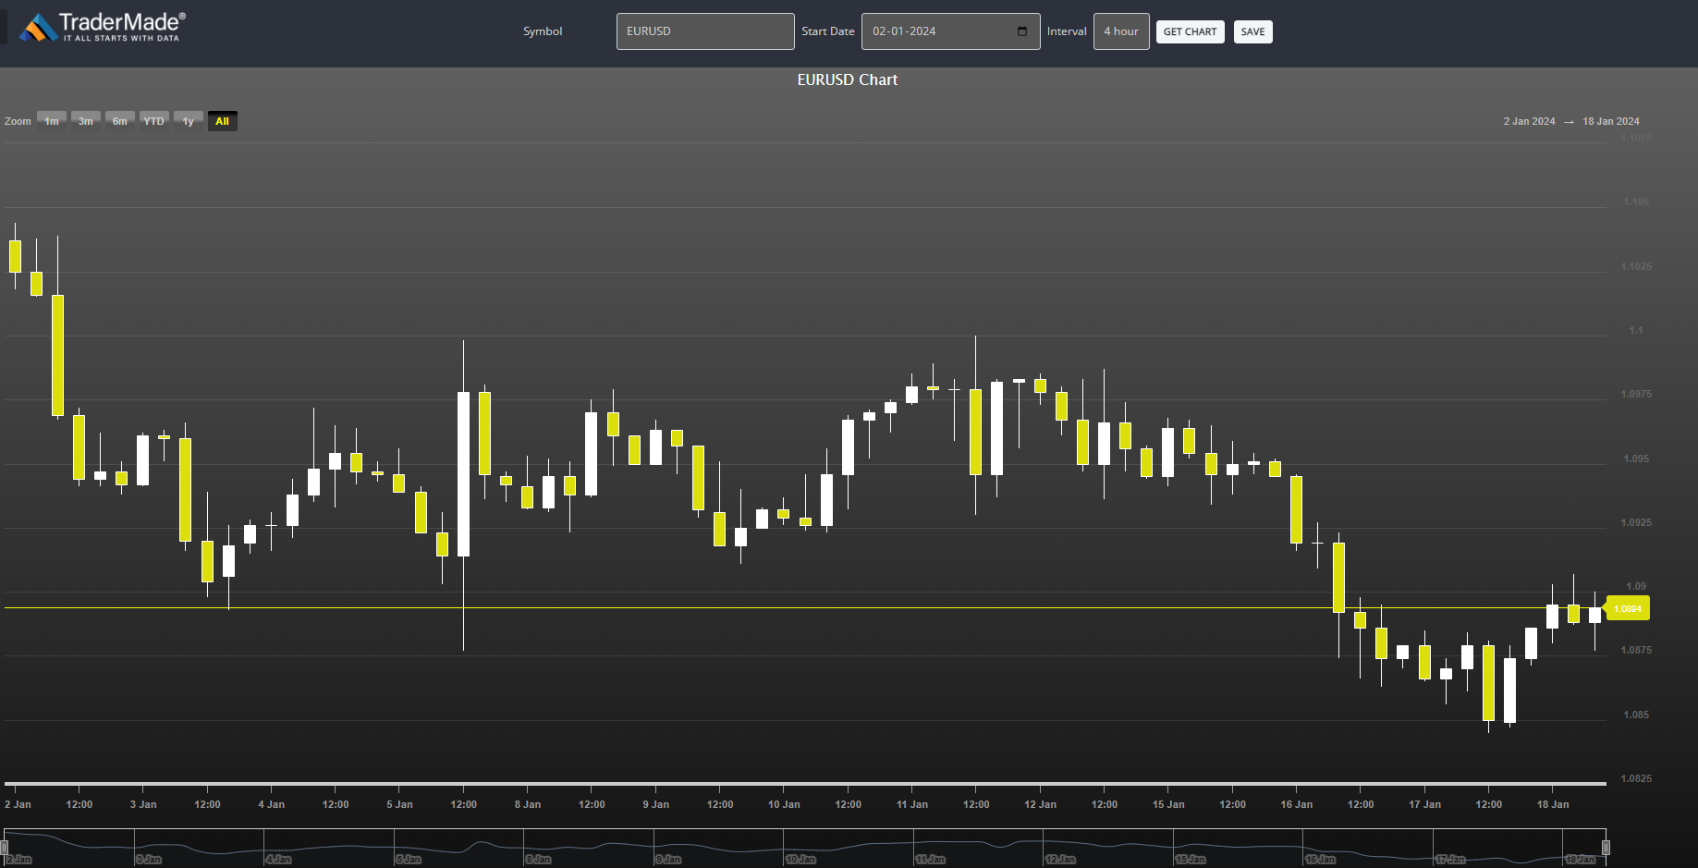Click the Symbol input field showing EURUSD
The height and width of the screenshot is (868, 1698).
tap(705, 31)
